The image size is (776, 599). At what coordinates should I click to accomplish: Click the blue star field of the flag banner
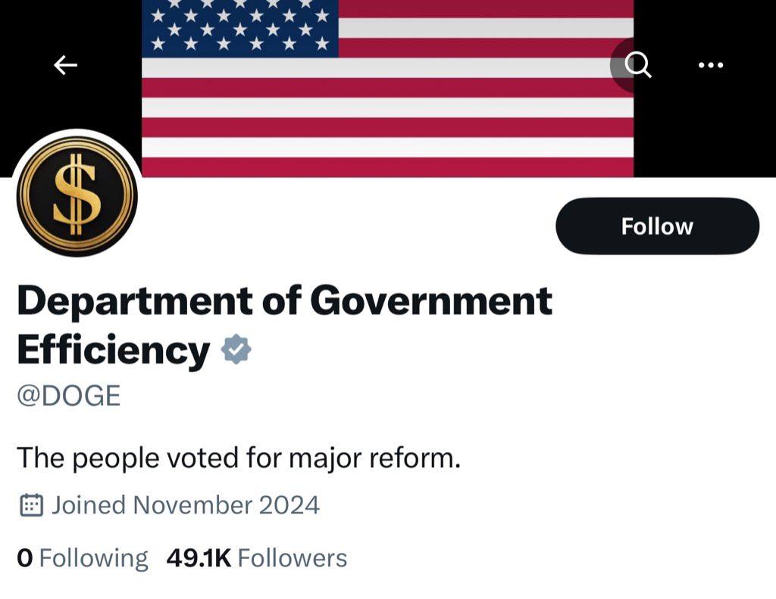[x=240, y=28]
